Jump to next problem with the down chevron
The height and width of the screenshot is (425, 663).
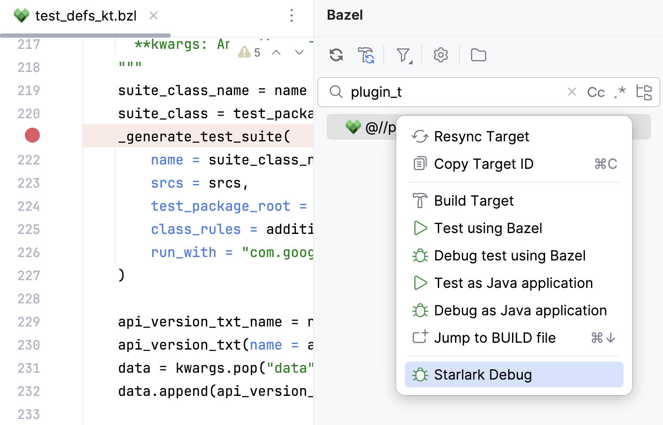pyautogui.click(x=299, y=52)
